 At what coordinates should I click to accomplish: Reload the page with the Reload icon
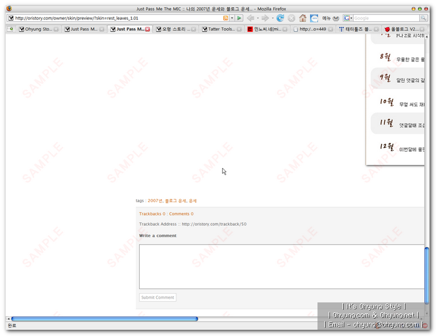tap(280, 18)
